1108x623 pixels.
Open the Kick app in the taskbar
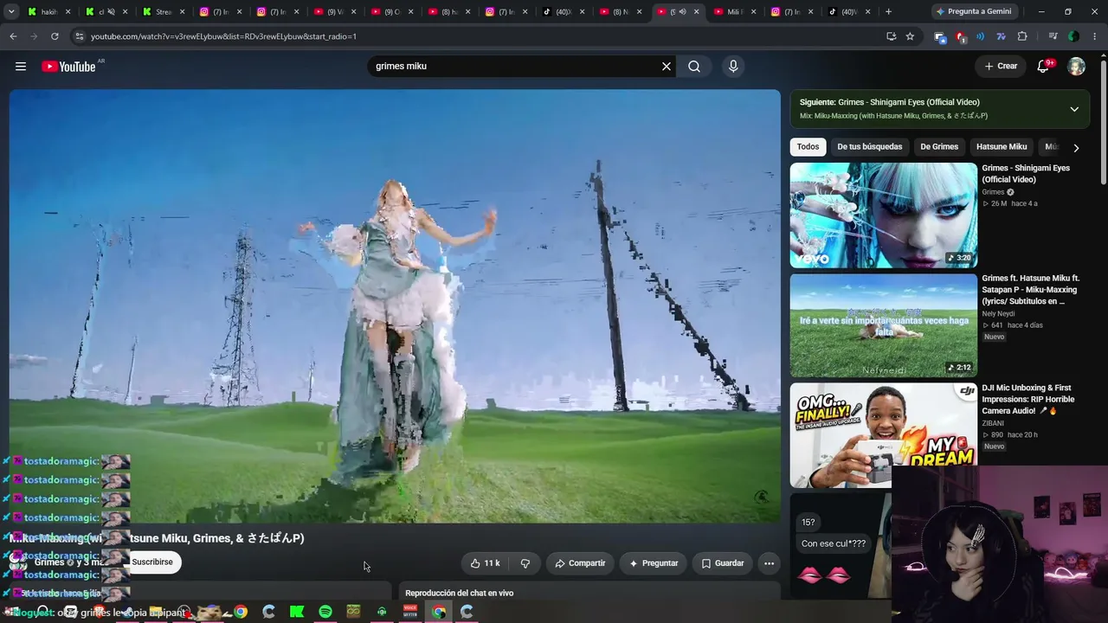coord(297,612)
